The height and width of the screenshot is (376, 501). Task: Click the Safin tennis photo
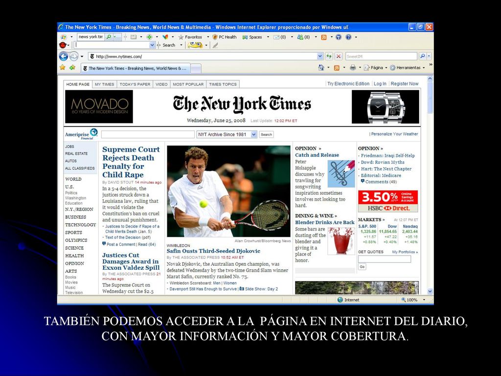click(x=228, y=191)
